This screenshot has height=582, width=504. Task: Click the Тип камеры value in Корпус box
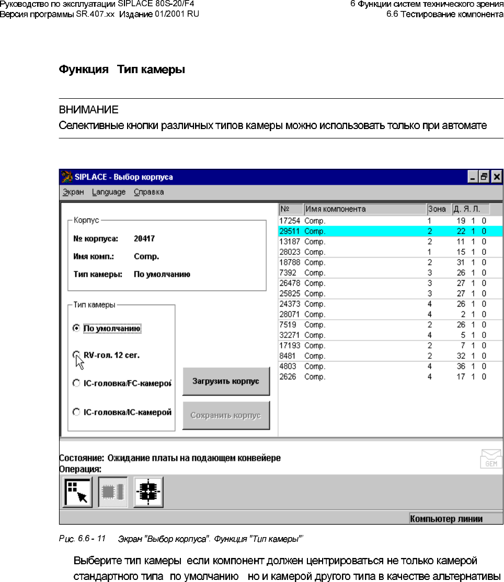(x=162, y=274)
